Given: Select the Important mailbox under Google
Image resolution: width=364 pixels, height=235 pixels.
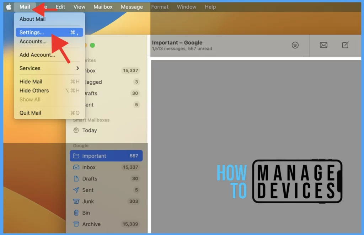Looking at the screenshot, I should tap(106, 156).
